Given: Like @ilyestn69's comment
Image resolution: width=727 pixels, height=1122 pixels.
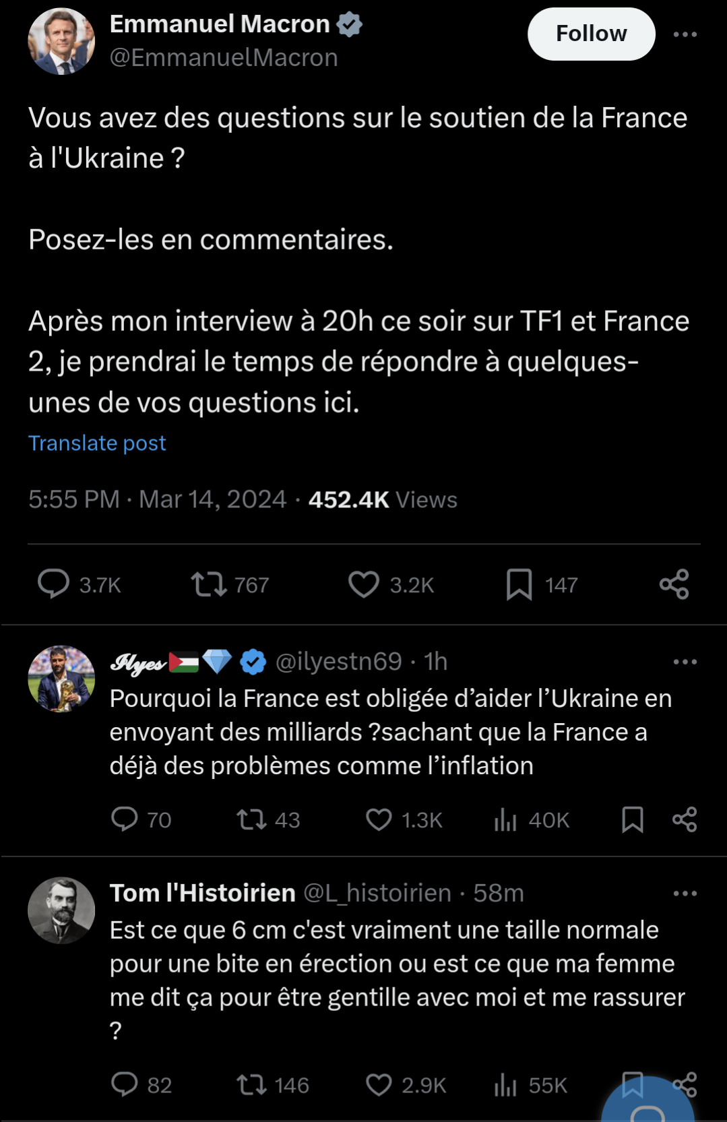Looking at the screenshot, I should pos(379,819).
